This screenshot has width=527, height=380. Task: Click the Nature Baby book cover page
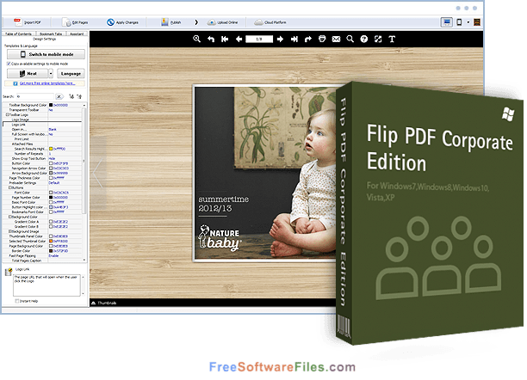[x=265, y=173]
